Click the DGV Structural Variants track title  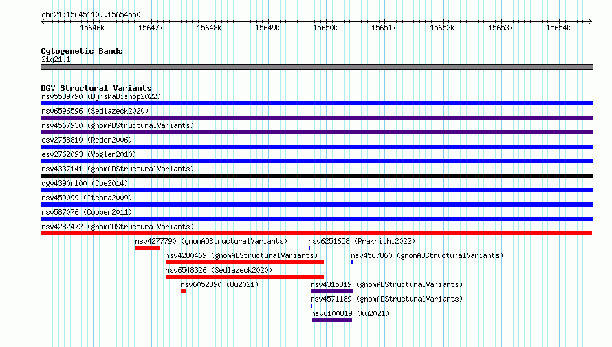pyautogui.click(x=96, y=88)
